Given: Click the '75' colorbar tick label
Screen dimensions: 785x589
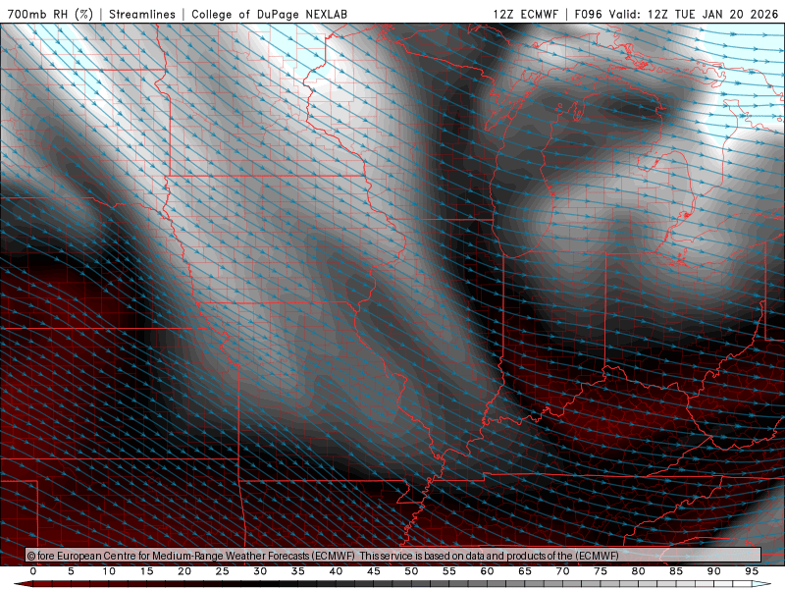Looking at the screenshot, I should click(601, 571).
